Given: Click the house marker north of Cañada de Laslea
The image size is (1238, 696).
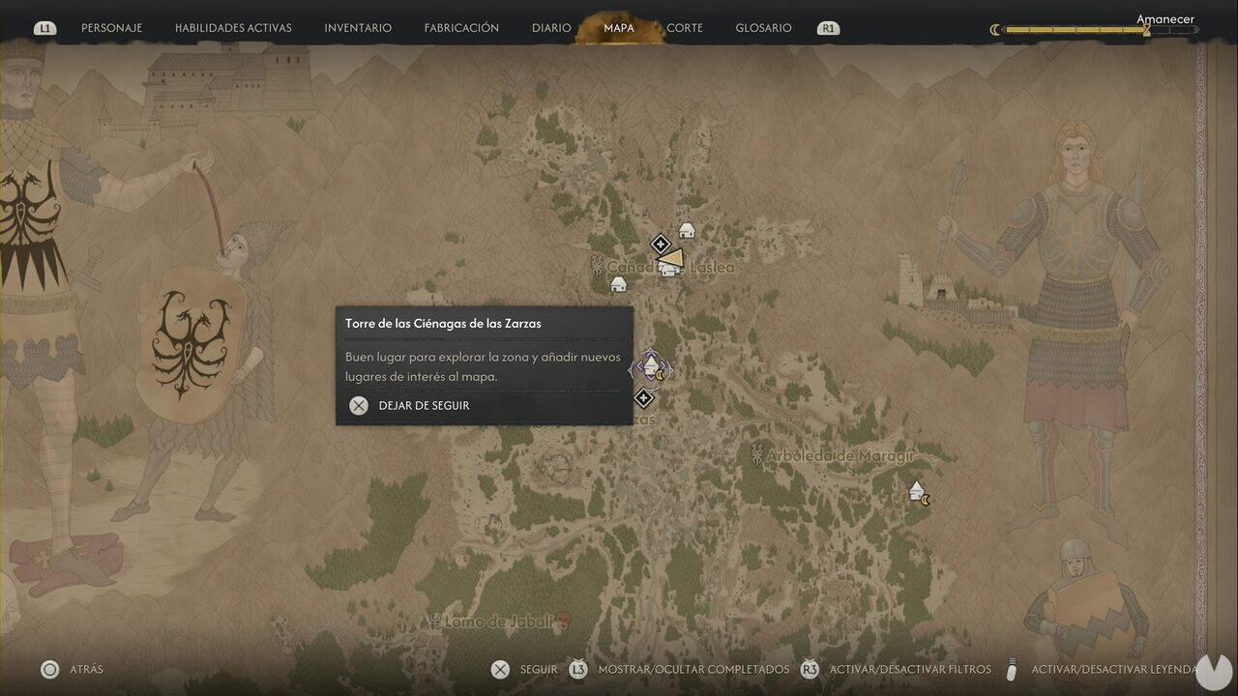Looking at the screenshot, I should pyautogui.click(x=687, y=230).
